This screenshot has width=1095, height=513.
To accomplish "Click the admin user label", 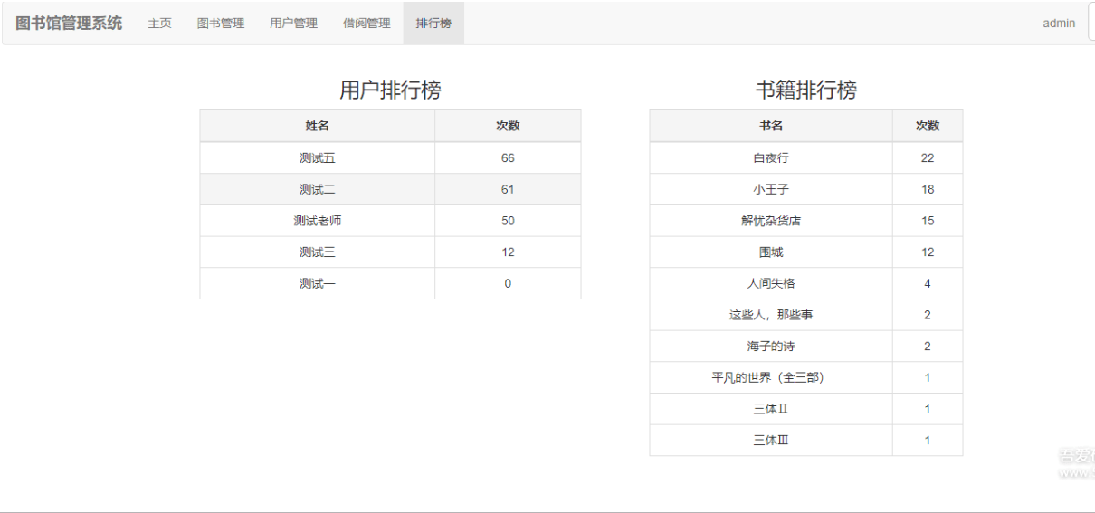I will [x=1058, y=24].
